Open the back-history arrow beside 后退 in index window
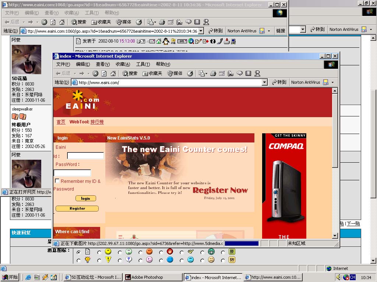377x282 pixels. coord(75,73)
